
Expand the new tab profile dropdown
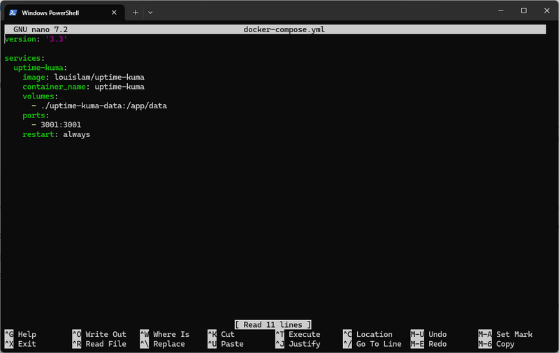[x=150, y=12]
